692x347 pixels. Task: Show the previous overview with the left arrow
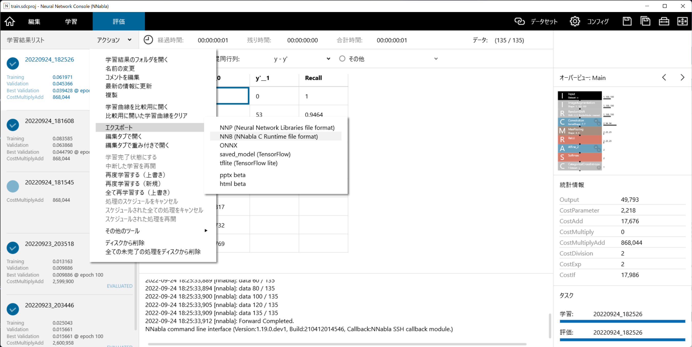click(664, 78)
